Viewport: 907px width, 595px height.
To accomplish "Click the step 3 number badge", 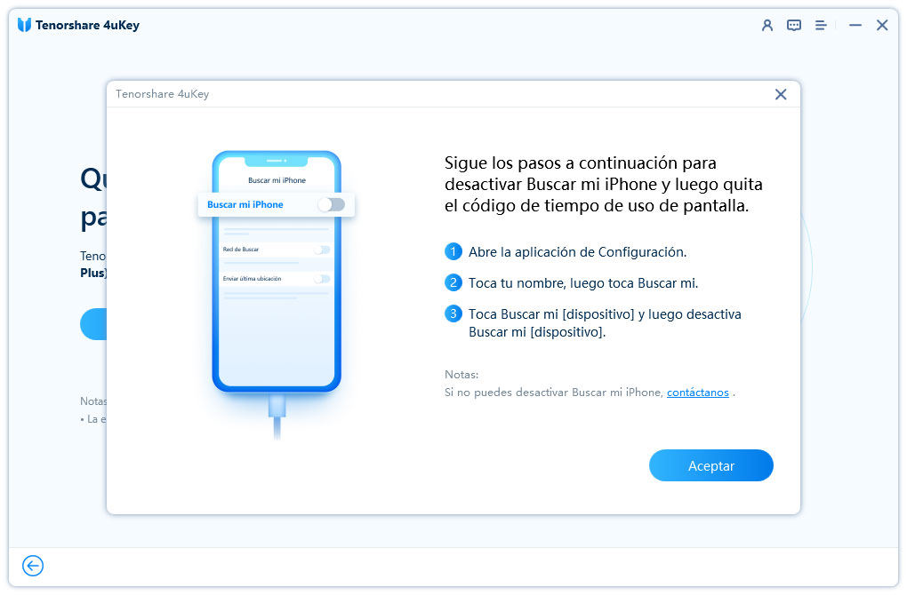I will 453,314.
